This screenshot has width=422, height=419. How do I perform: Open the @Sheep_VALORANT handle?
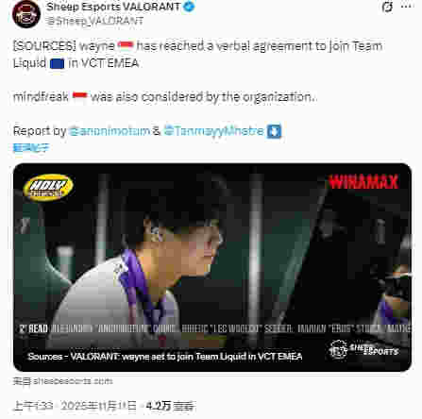tap(94, 21)
